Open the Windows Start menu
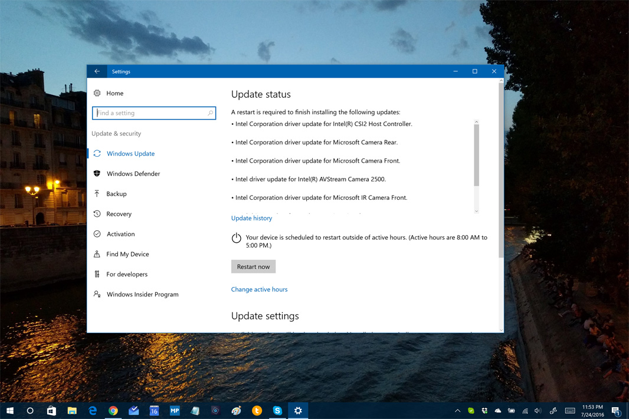Image resolution: width=629 pixels, height=419 pixels. 10,411
